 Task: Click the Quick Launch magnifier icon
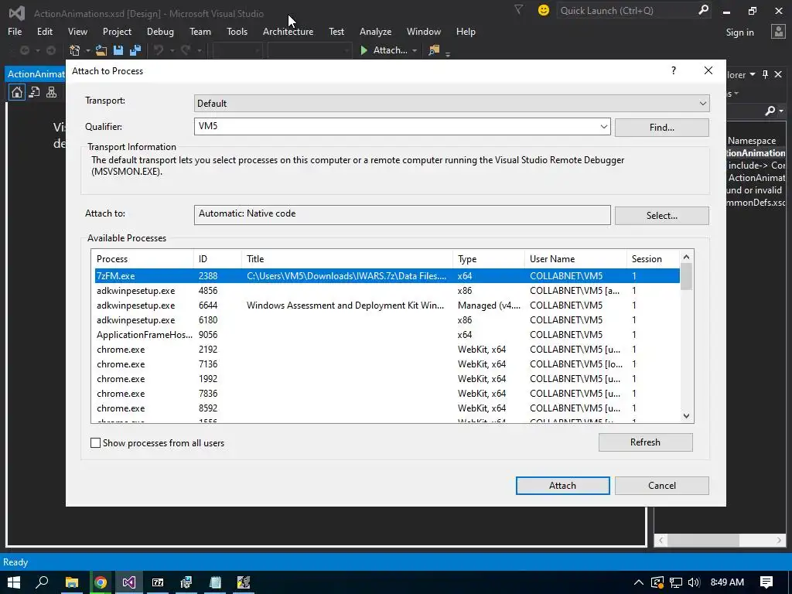(x=703, y=10)
